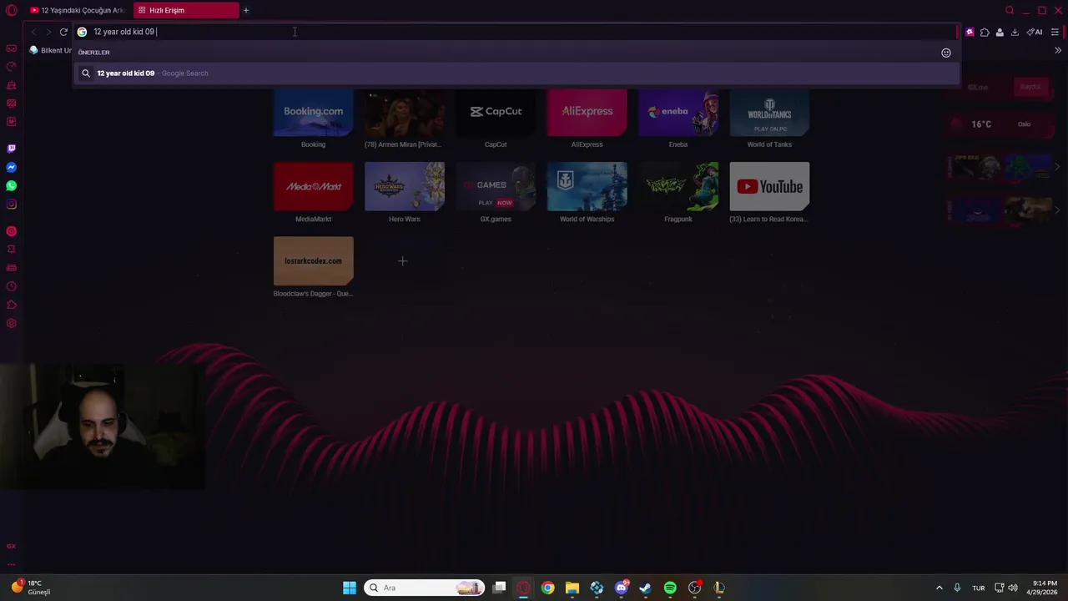
Task: Open the World of Tanks speed dial
Action: (x=769, y=114)
